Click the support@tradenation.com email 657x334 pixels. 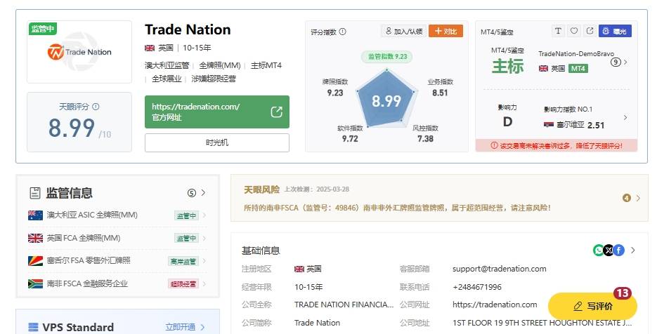pyautogui.click(x=500, y=269)
